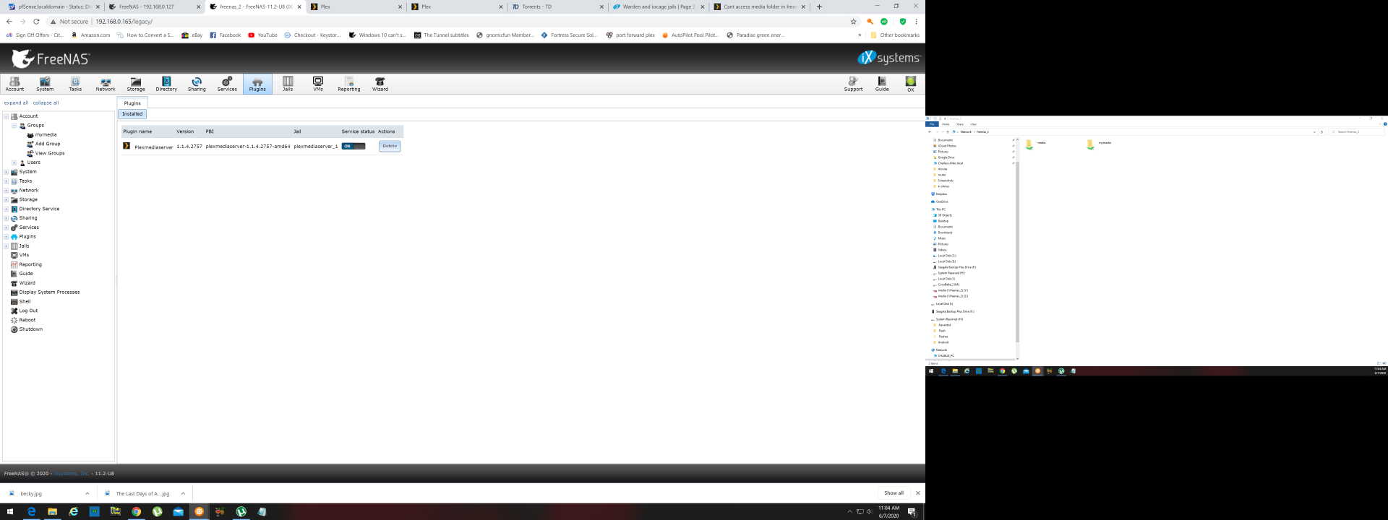Viewport: 1388px width, 520px height.
Task: Open Directory in FreeNAS top toolbar
Action: point(166,84)
